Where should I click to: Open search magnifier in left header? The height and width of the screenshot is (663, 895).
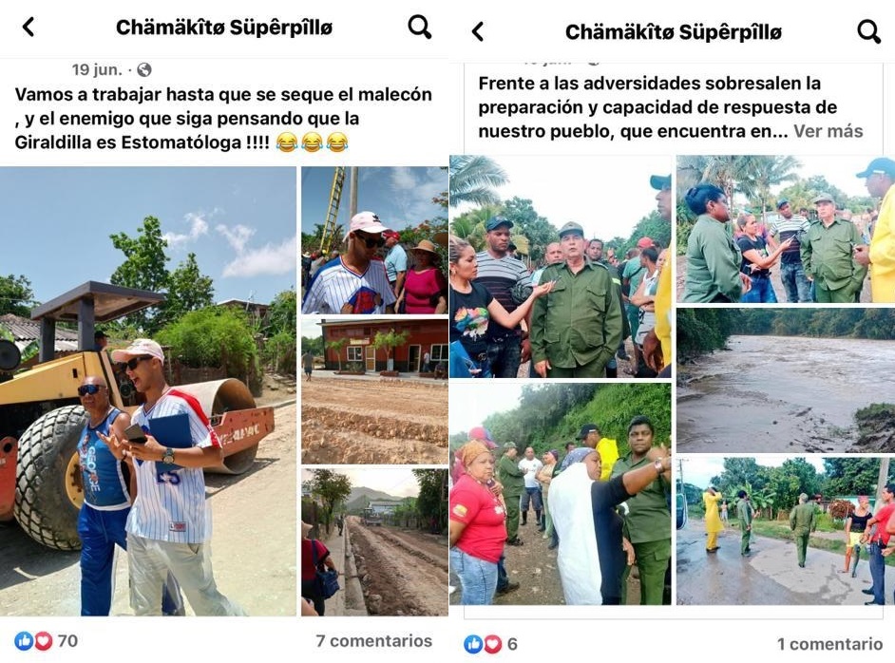click(x=420, y=27)
